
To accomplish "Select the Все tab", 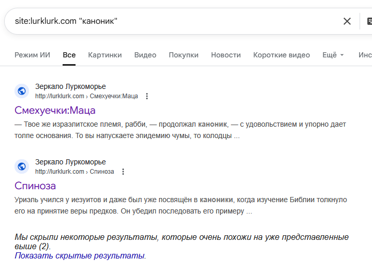I will [69, 55].
